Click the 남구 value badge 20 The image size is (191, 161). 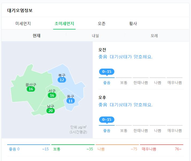[x=50, y=111]
